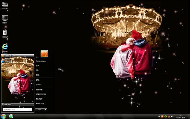The width and height of the screenshot is (190, 119).
Task: Open the Administrator folder desktop icon
Action: pyautogui.click(x=5, y=6)
